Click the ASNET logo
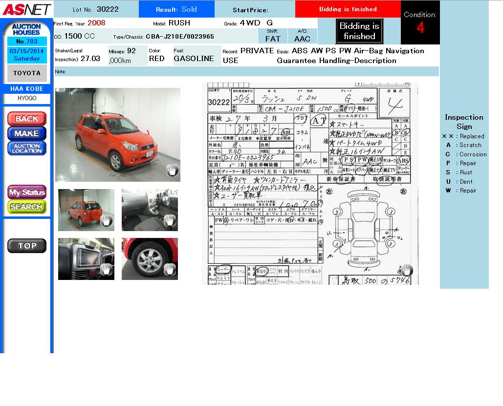This screenshot has width=503, height=406. tap(26, 9)
